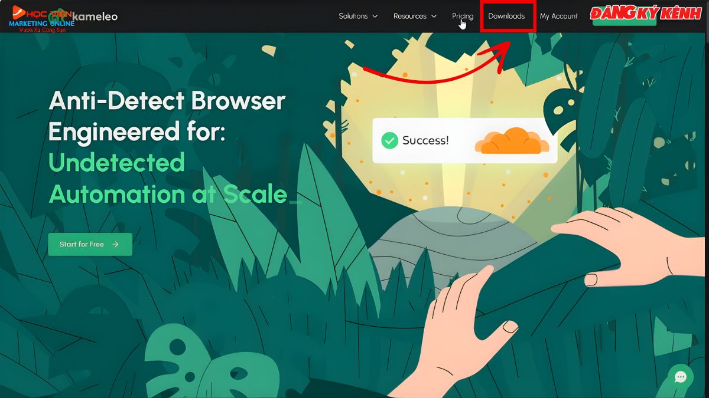Click the green checkmark in Success card
709x398 pixels.
pos(389,140)
